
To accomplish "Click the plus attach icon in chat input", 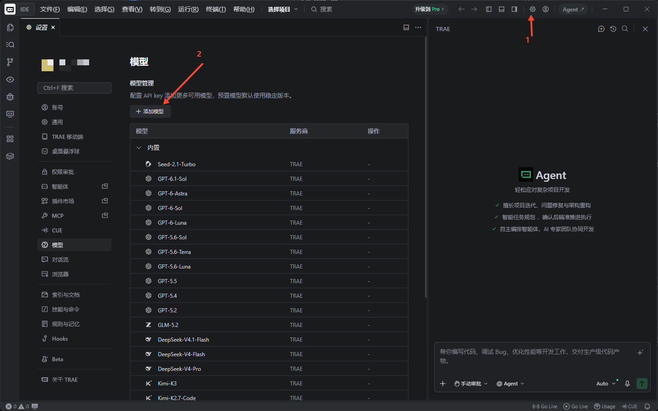I will click(442, 384).
